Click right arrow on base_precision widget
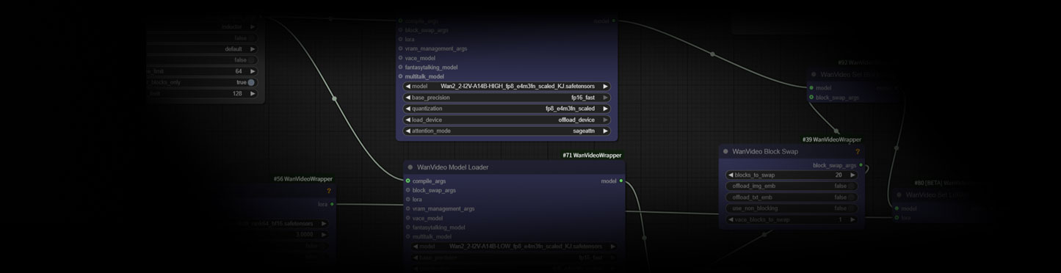The width and height of the screenshot is (1061, 273). click(x=606, y=98)
